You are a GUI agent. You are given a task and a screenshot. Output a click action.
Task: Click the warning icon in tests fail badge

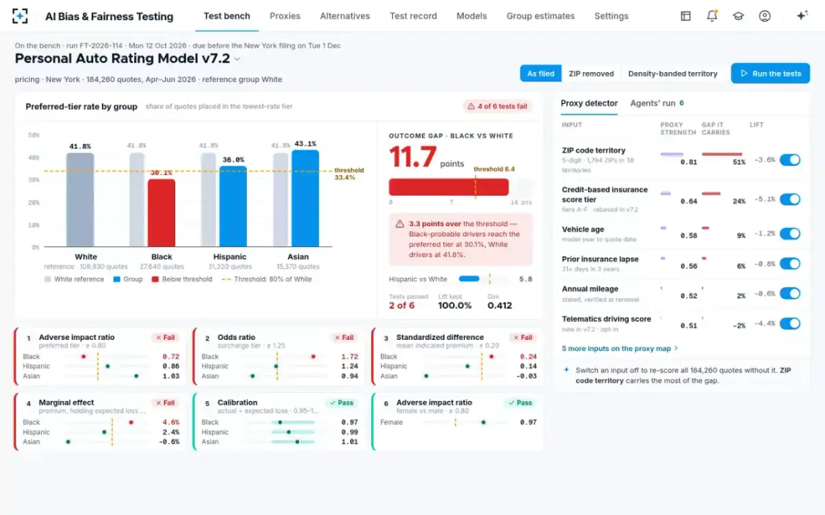click(471, 106)
